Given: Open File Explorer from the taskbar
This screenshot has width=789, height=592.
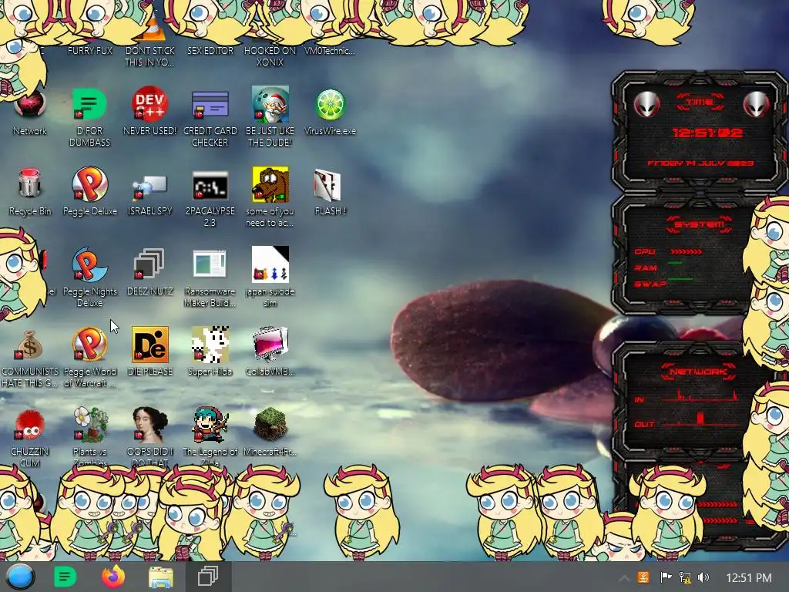Looking at the screenshot, I should (161, 577).
